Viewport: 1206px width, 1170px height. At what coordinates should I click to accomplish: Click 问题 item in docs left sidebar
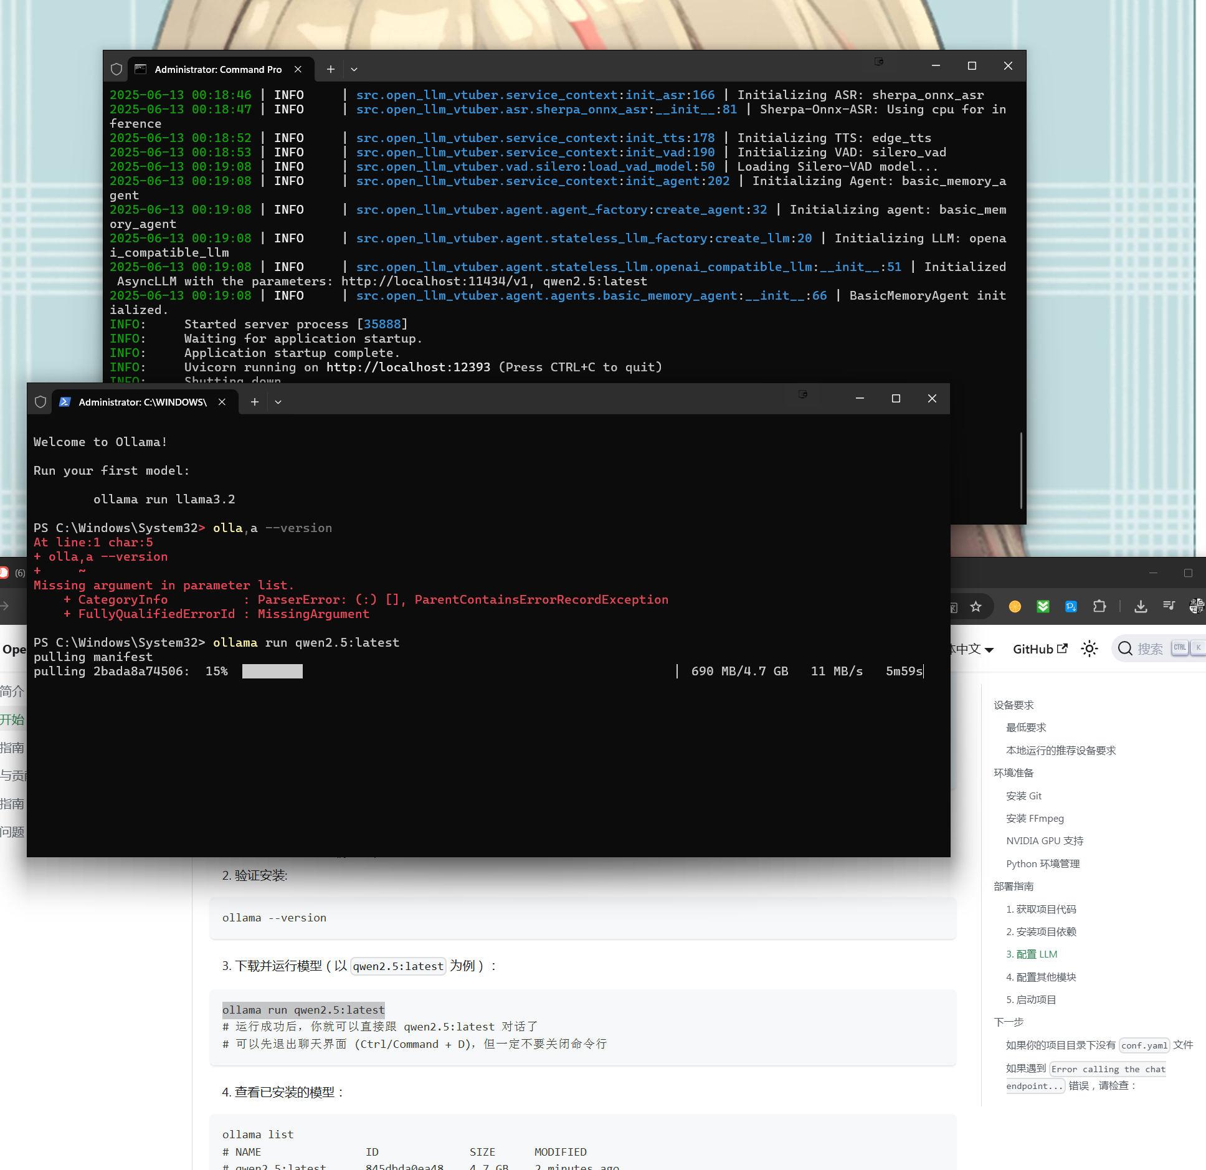pyautogui.click(x=12, y=832)
